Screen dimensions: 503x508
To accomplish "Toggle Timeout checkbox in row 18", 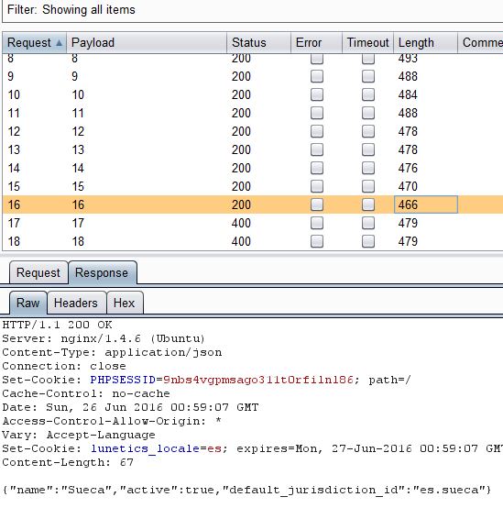I will click(368, 241).
